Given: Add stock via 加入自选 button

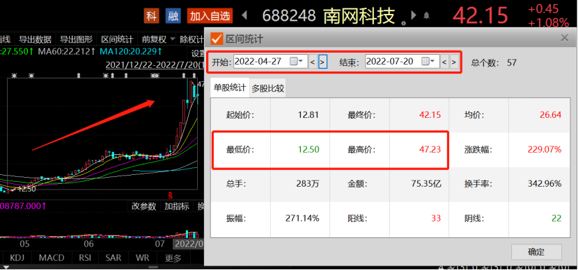Looking at the screenshot, I should tap(210, 16).
